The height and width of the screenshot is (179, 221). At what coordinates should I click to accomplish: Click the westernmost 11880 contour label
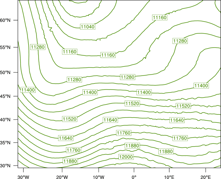[x=70, y=161]
